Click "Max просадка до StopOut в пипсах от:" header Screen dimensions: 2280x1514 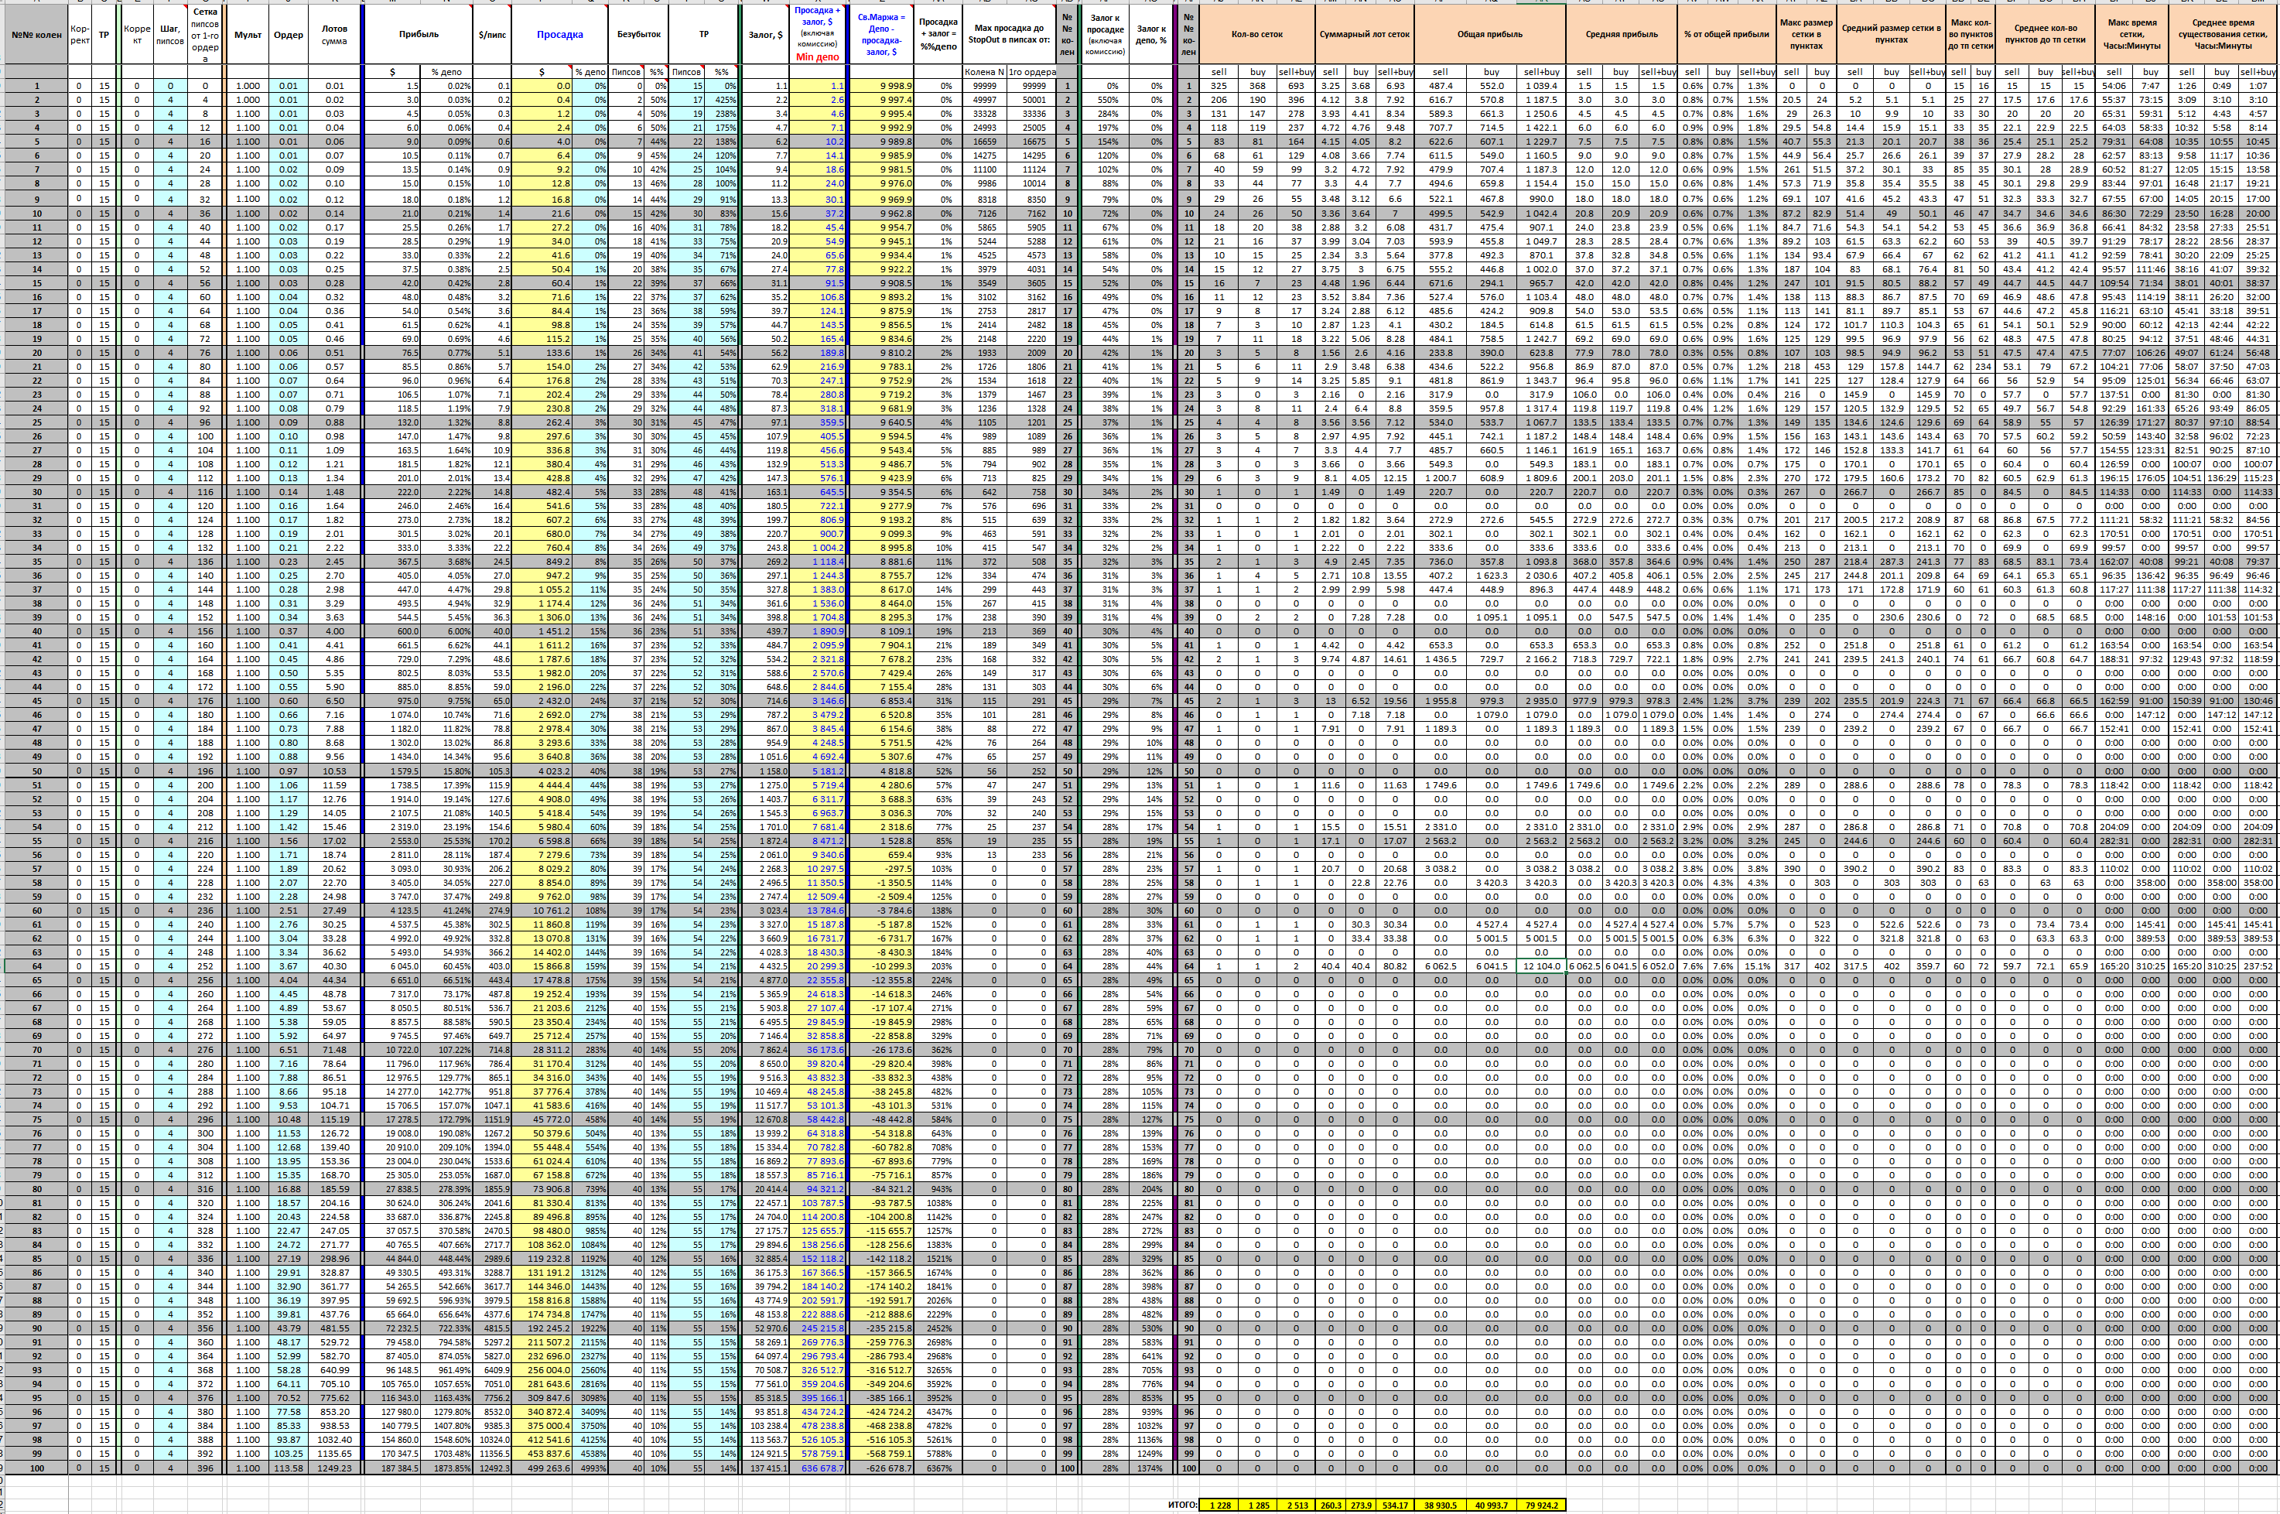[1009, 35]
